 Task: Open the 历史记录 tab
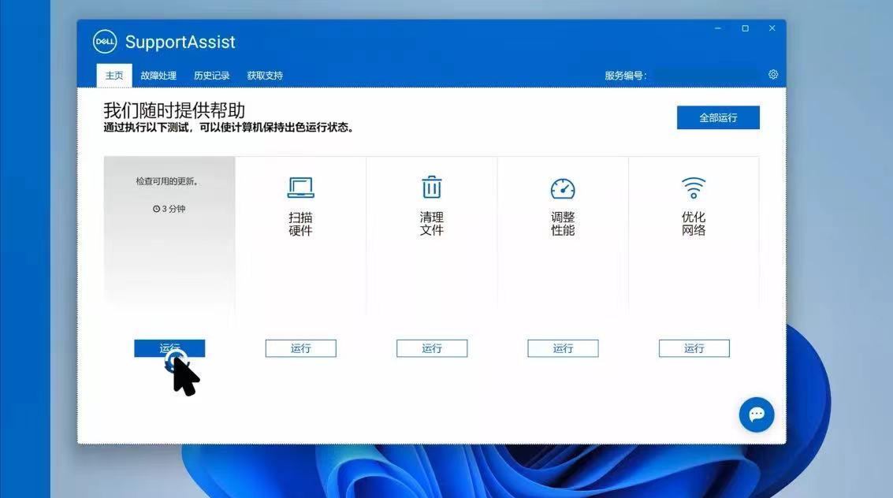point(210,75)
